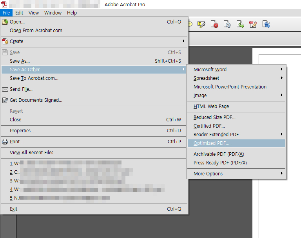Click the rotate page toolbar icon
Screen dimensions: 301x238
click(227, 24)
